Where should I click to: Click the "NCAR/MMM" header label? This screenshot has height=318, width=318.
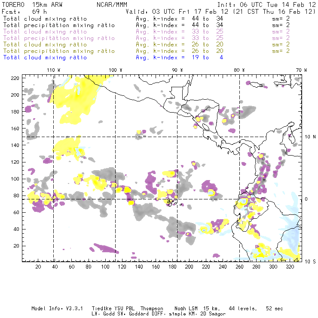tap(112, 5)
